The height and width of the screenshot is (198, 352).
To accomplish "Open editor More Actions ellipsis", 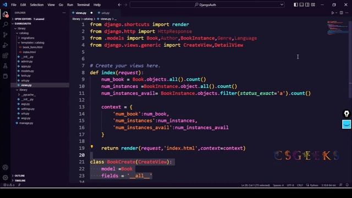I will (347, 13).
